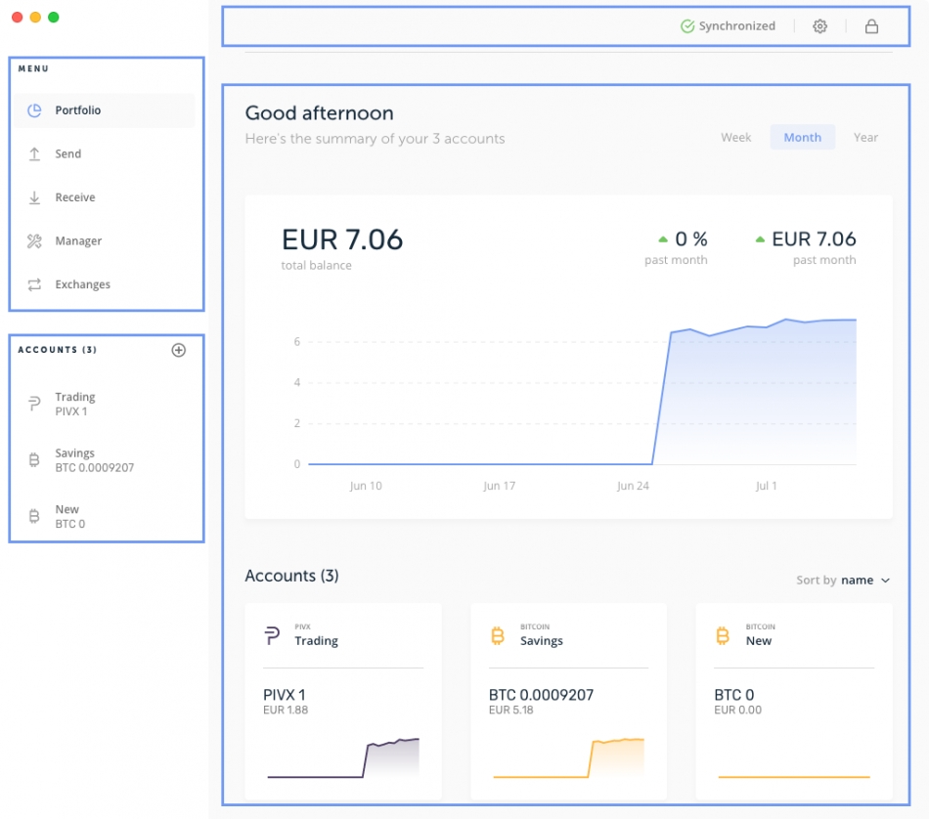Open the Portfolio pie chart icon
Screen dimensions: 929x819
[x=34, y=110]
